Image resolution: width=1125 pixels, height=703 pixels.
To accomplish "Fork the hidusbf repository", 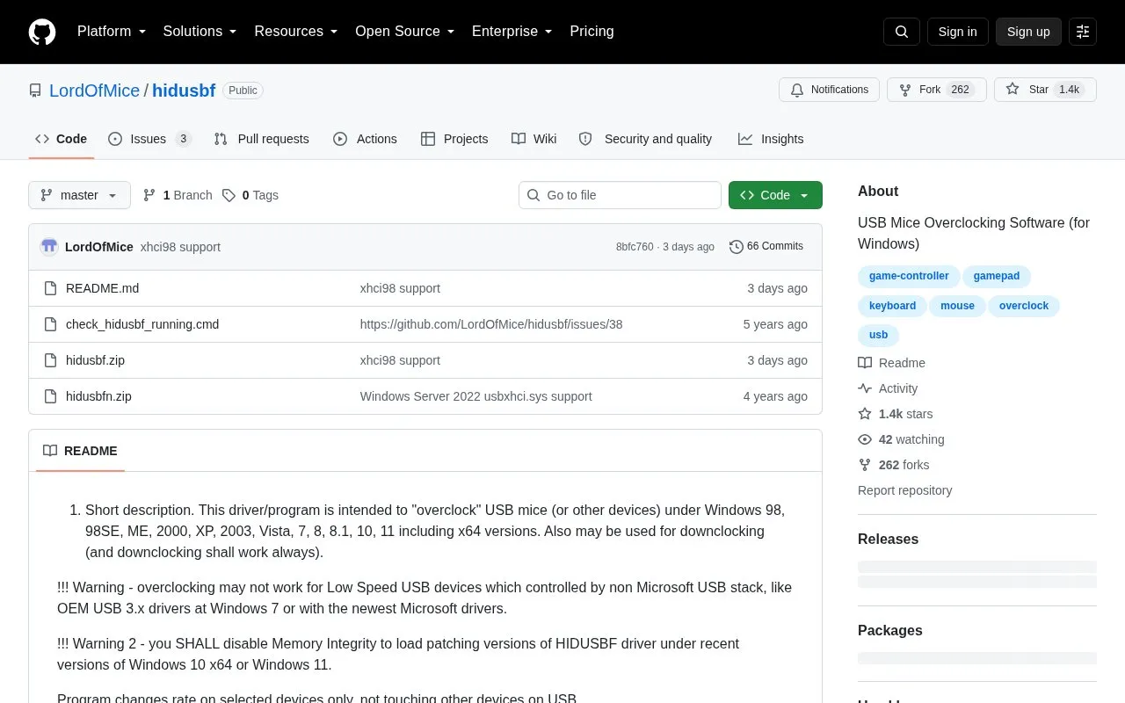I will tap(937, 90).
